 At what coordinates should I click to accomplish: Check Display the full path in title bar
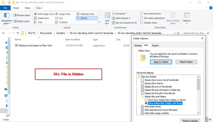pyautogui.click(x=142, y=93)
